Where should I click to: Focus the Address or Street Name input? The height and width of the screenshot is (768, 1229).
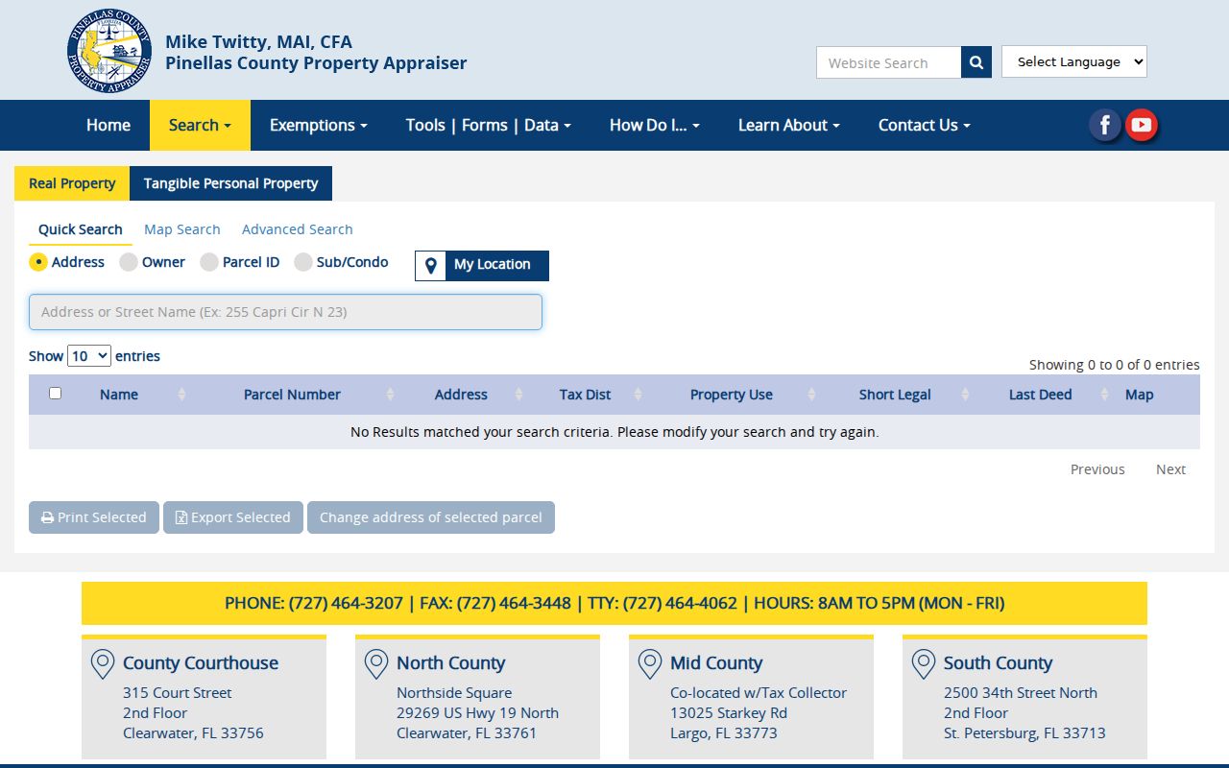(285, 312)
